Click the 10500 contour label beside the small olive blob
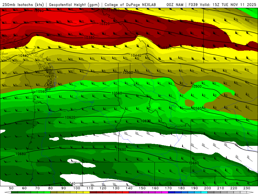This screenshot has width=258, height=194. pos(196,86)
